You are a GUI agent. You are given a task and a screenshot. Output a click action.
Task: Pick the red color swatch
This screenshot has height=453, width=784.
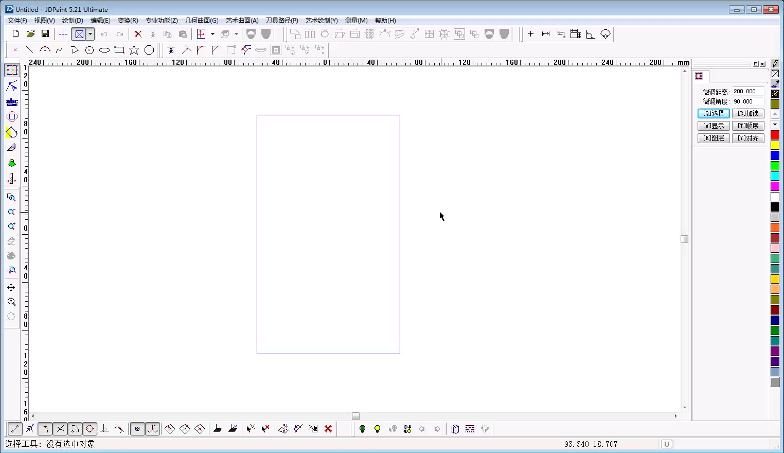775,135
